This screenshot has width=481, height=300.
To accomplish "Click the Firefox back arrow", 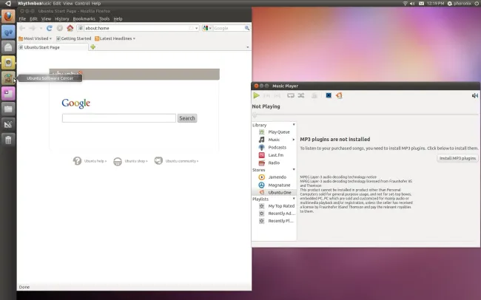I will coord(22,28).
